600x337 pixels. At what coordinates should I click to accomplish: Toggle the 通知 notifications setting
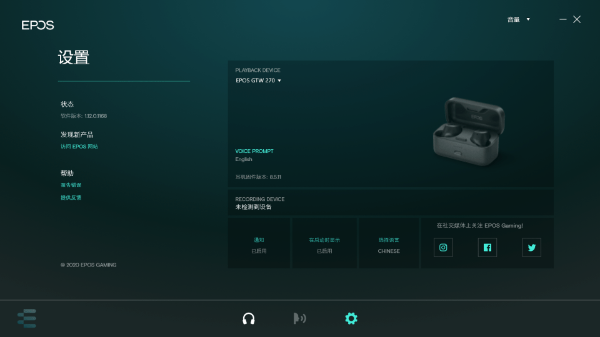[259, 243]
